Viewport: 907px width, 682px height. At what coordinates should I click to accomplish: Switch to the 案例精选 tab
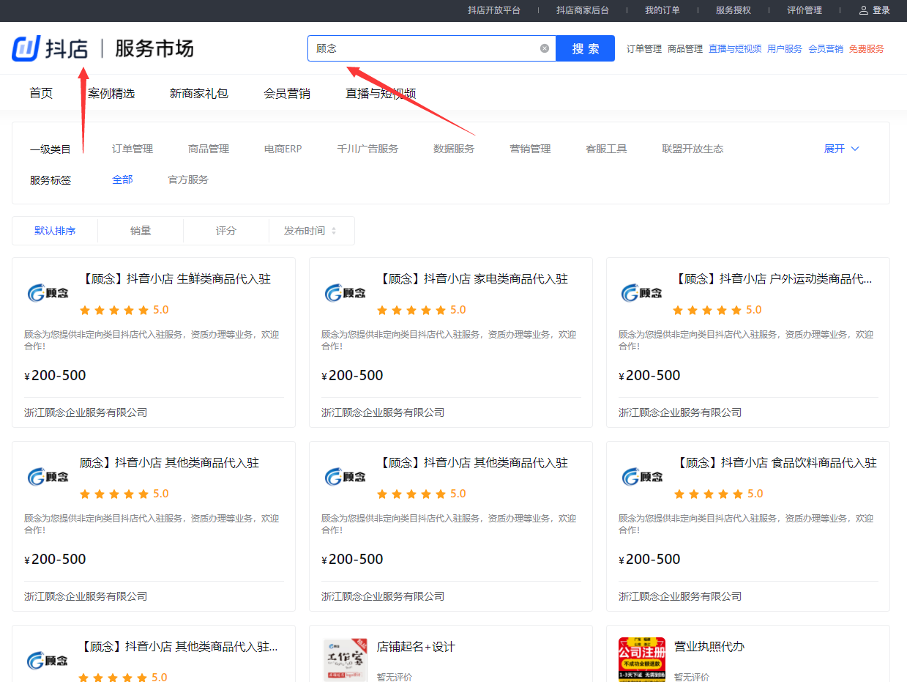(111, 93)
